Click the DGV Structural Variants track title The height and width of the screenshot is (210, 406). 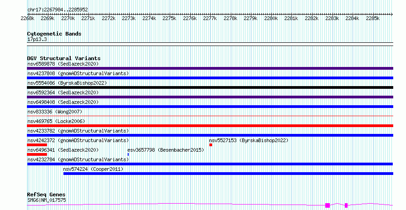coord(64,58)
